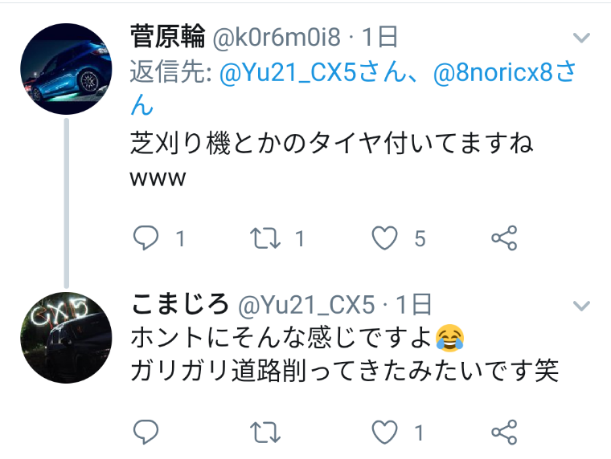
Task: Share 菅原輪's tweet
Action: tap(504, 238)
